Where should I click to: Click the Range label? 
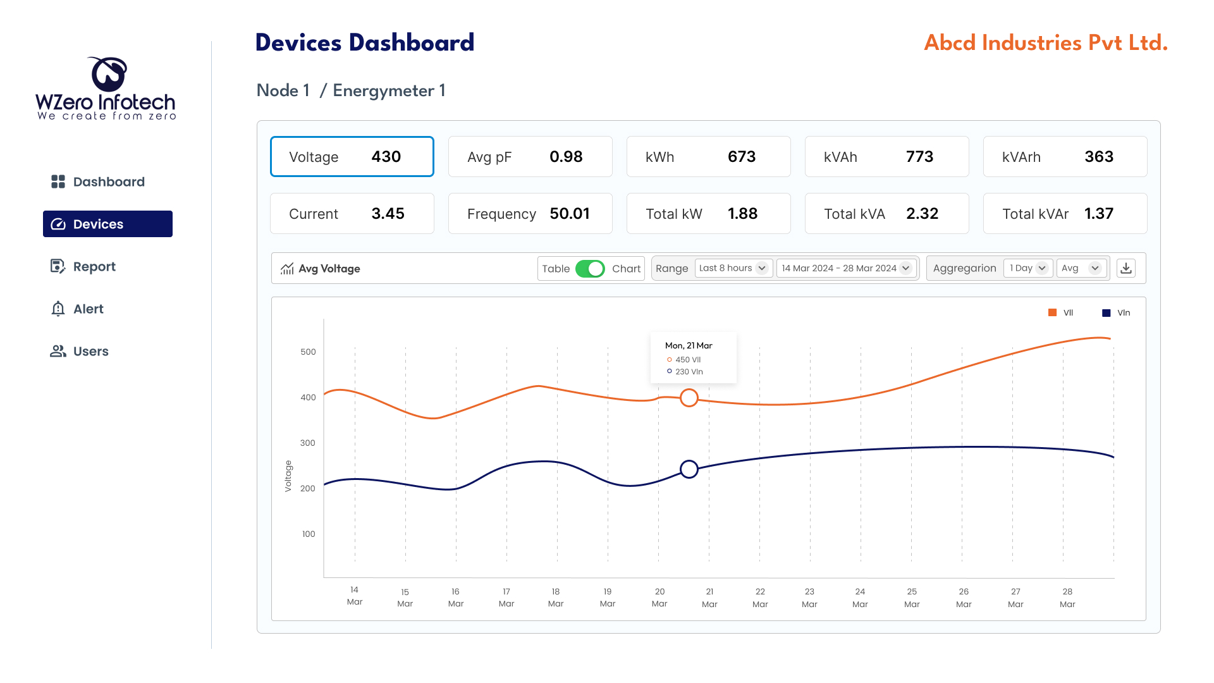pyautogui.click(x=671, y=269)
